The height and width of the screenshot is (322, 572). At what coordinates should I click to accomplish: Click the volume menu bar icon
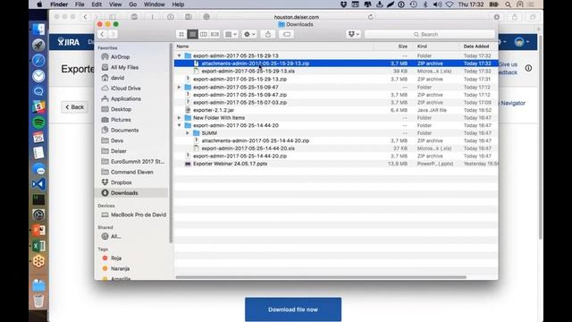click(x=437, y=4)
